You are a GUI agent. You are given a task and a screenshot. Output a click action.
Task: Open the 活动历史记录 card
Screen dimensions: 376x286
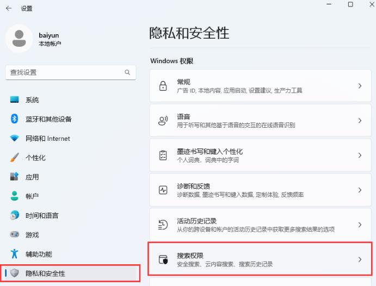(261, 225)
